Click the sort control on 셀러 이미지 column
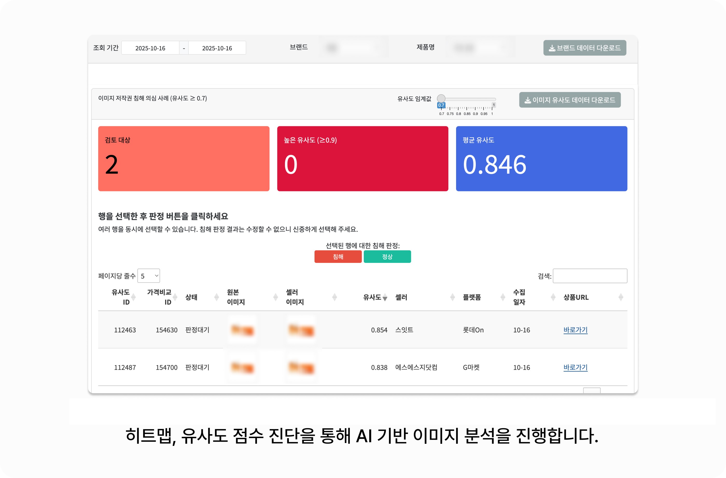726x478 pixels. 335,297
